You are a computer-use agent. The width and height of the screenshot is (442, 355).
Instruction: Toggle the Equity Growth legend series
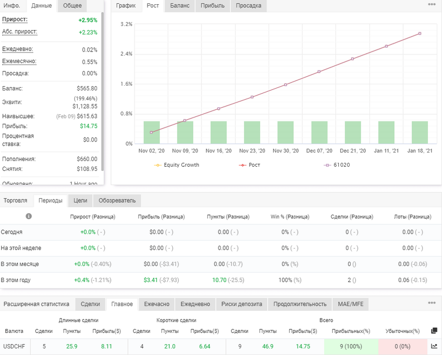coord(177,165)
